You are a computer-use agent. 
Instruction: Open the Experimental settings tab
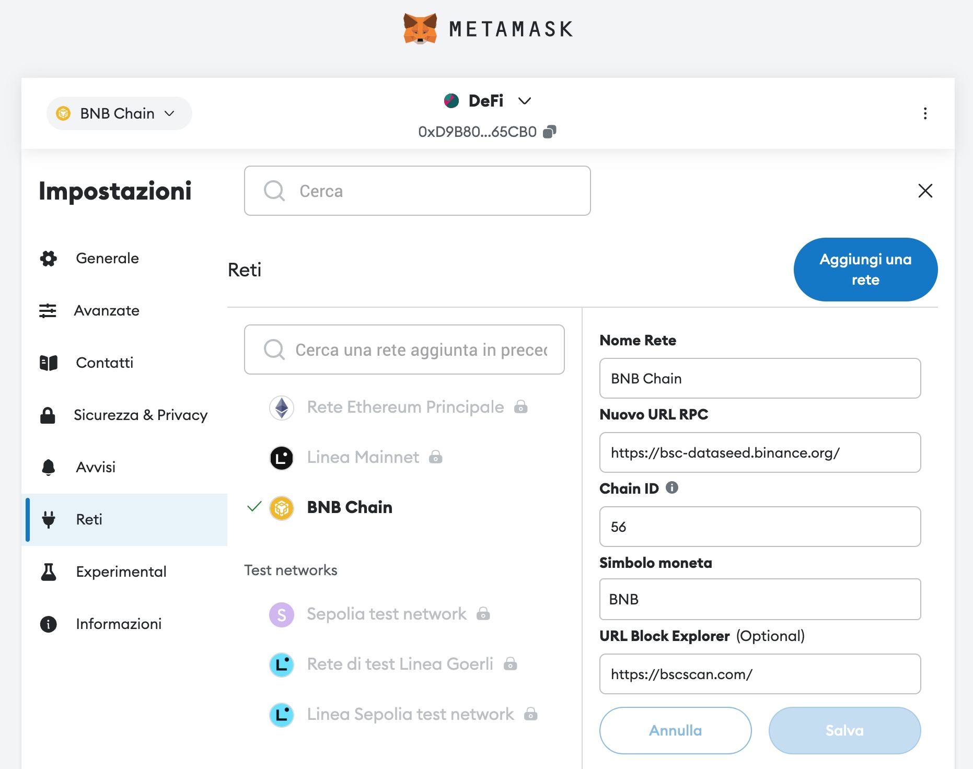[x=124, y=572]
